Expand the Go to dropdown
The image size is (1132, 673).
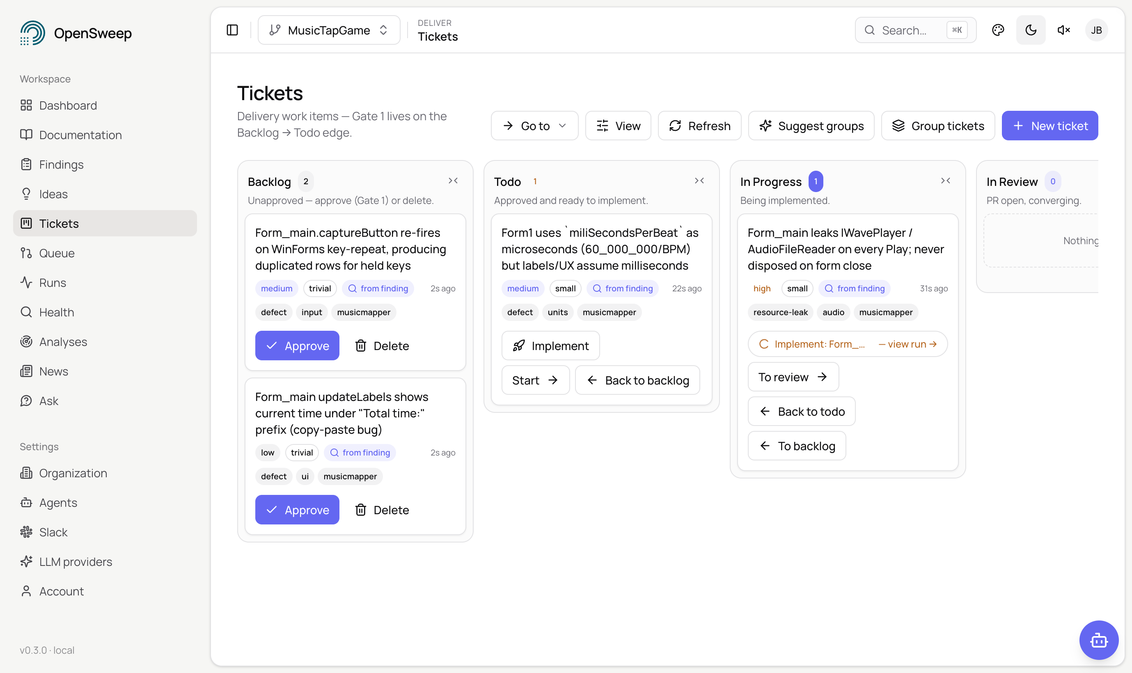point(534,126)
